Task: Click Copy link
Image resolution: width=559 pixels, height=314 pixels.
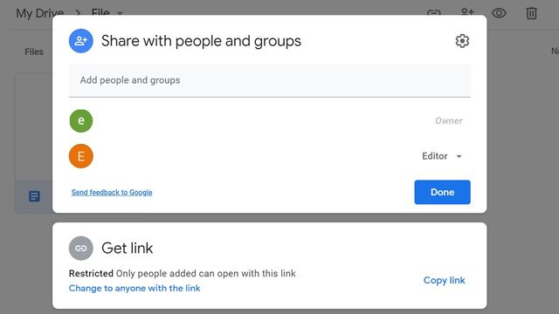Action: [445, 280]
